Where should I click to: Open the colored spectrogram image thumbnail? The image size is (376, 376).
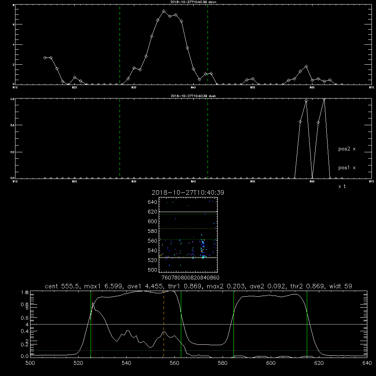(x=188, y=235)
